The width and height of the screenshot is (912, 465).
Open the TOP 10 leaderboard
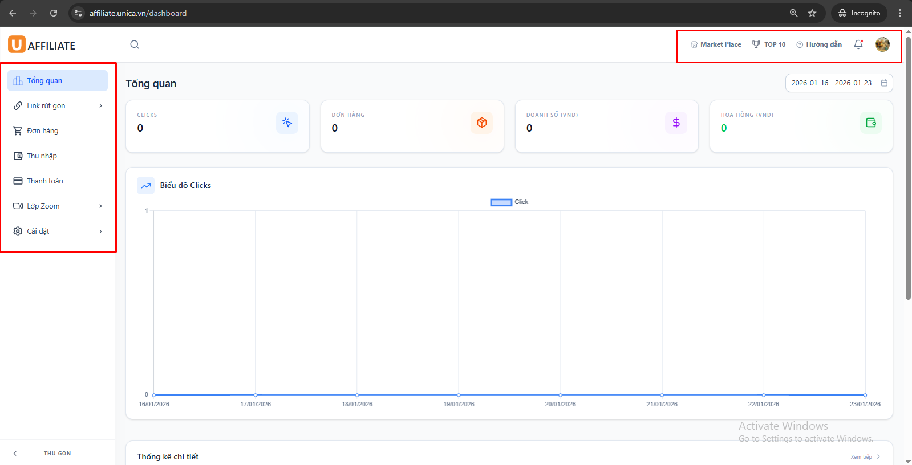click(x=769, y=44)
